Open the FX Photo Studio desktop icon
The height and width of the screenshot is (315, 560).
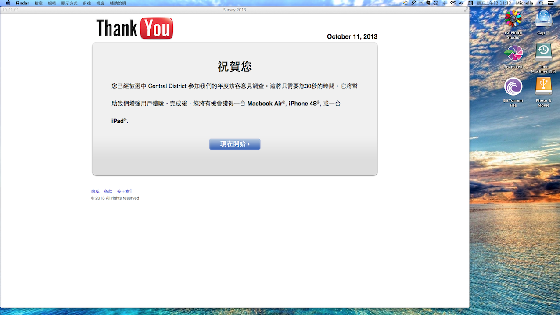pos(513,18)
